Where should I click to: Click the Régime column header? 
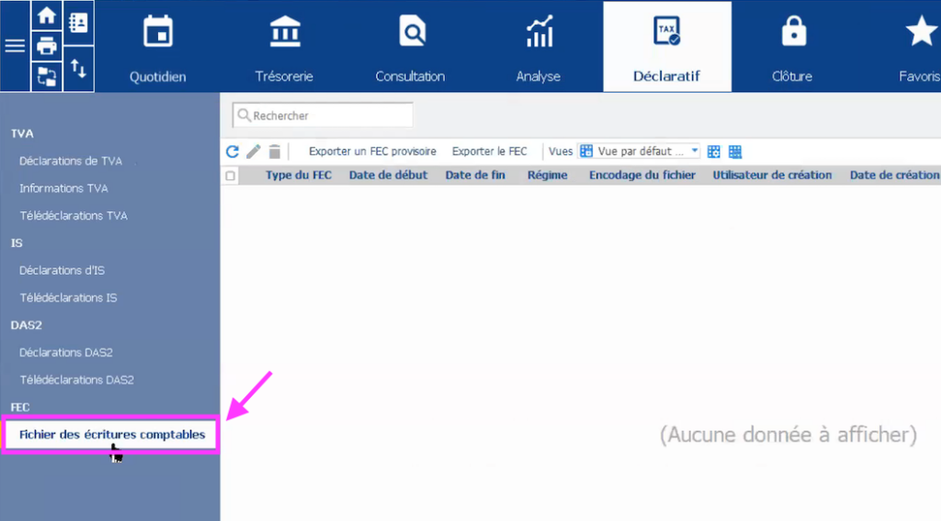click(x=548, y=176)
